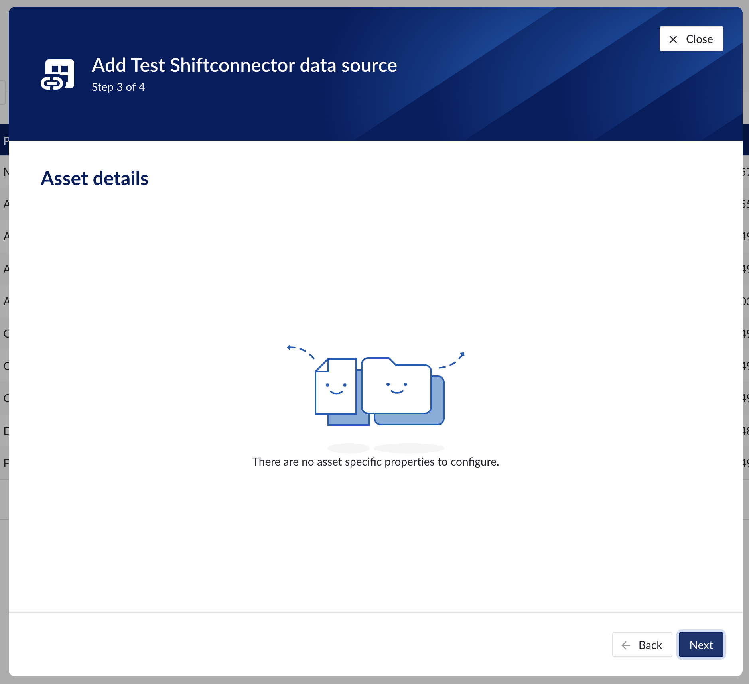Viewport: 749px width, 684px height.
Task: Click the oval shadow beneath the document illustration
Action: point(348,448)
